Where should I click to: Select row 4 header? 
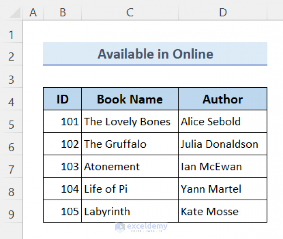pyautogui.click(x=11, y=102)
